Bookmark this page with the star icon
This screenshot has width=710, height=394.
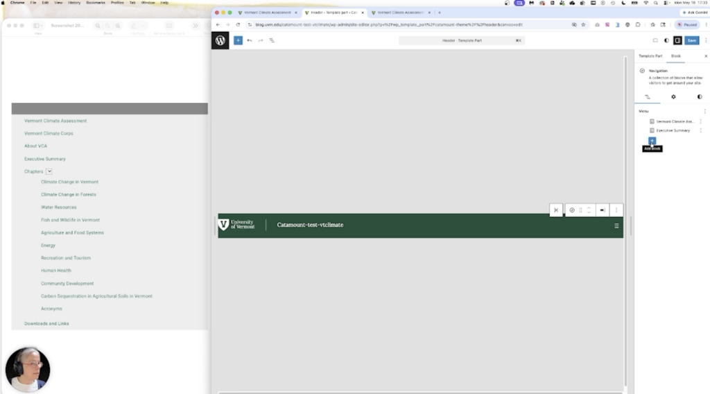click(583, 24)
